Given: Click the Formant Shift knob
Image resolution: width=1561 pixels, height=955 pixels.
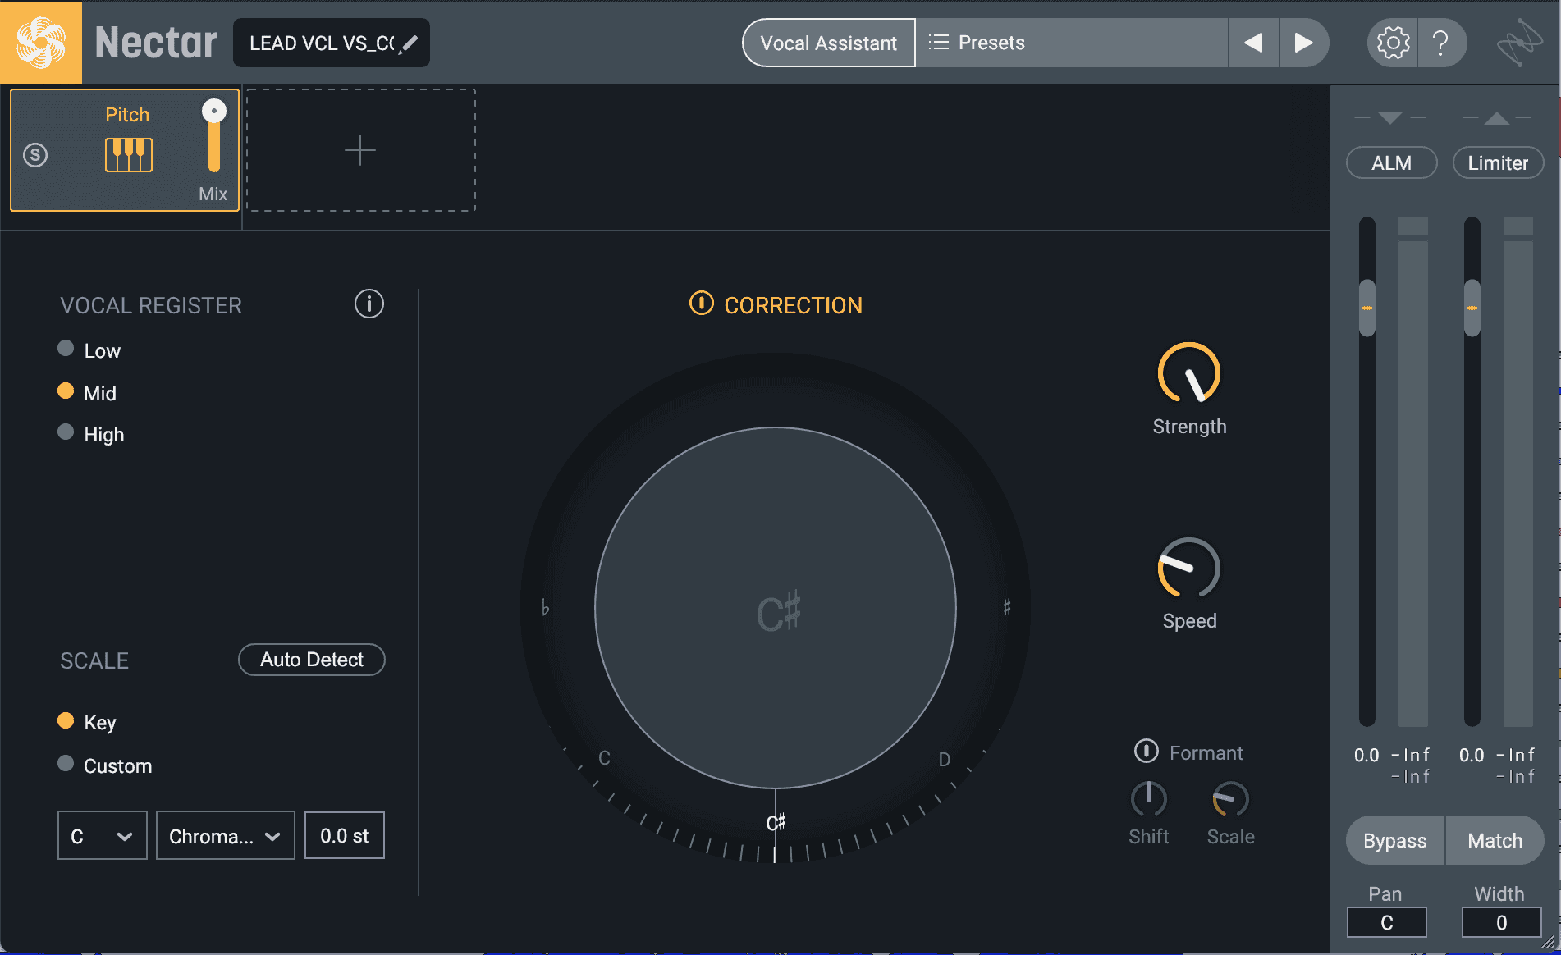Looking at the screenshot, I should tap(1149, 798).
